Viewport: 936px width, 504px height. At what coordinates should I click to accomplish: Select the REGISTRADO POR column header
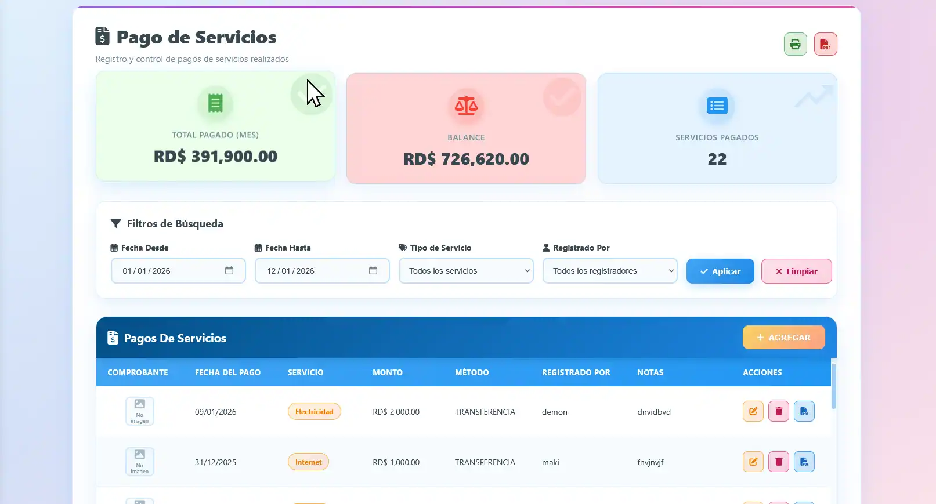coord(576,372)
